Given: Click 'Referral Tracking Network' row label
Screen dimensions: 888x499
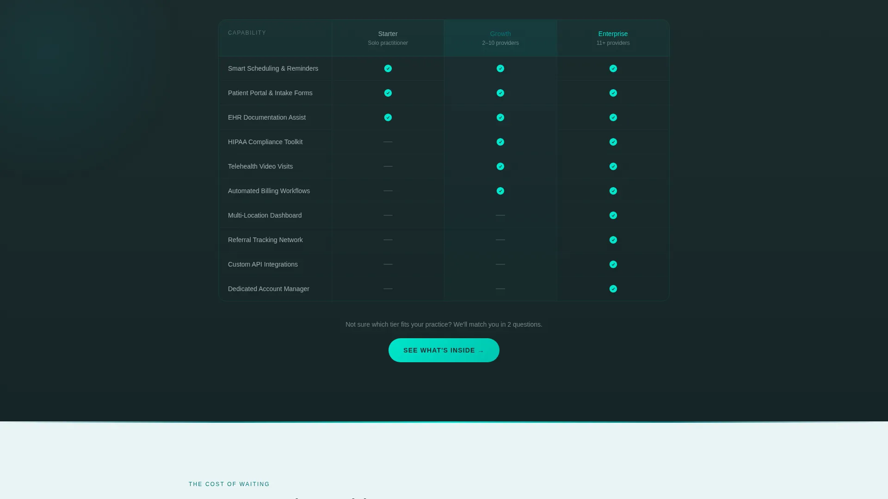Looking at the screenshot, I should tap(265, 240).
